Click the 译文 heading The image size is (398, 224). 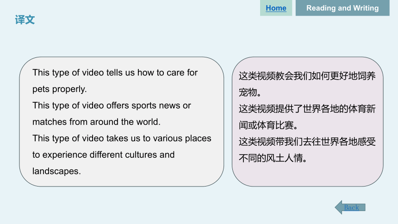coord(25,20)
